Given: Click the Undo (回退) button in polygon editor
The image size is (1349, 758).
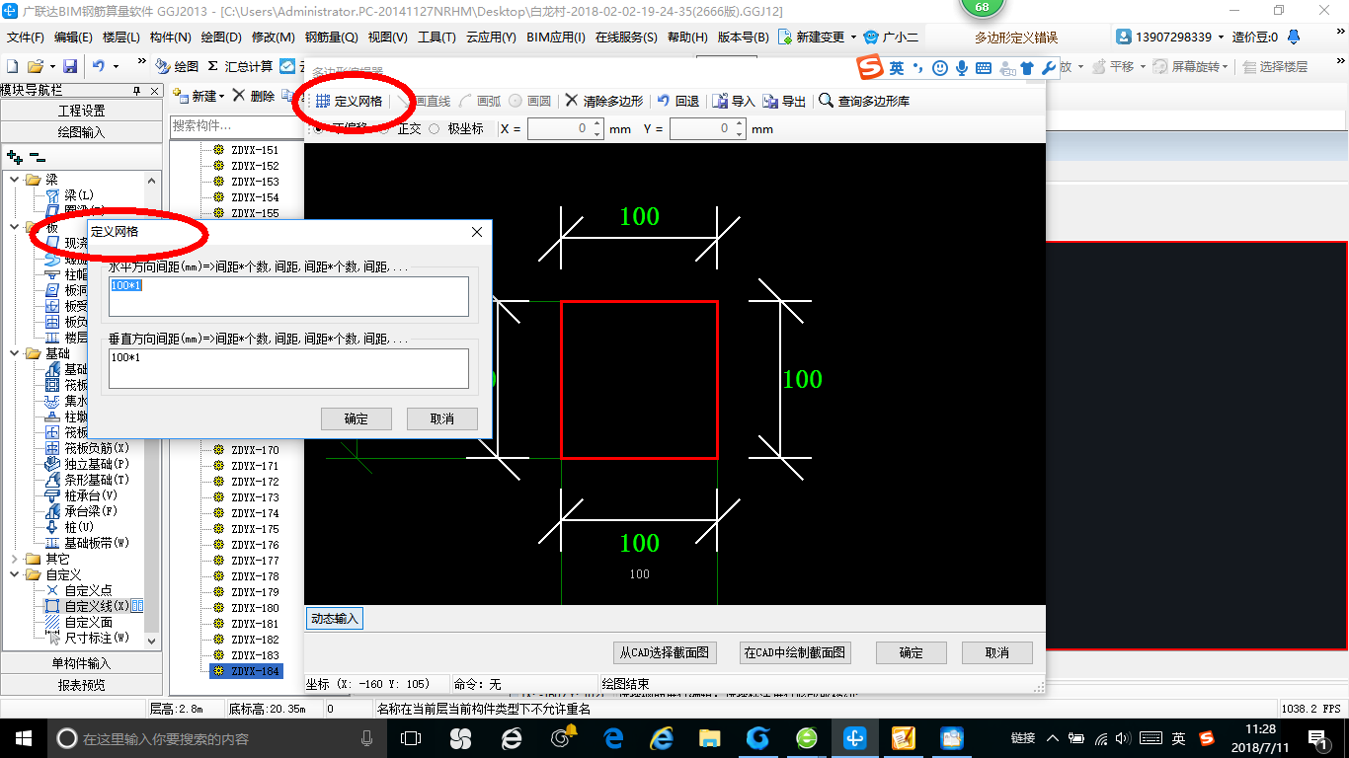Looking at the screenshot, I should [677, 101].
